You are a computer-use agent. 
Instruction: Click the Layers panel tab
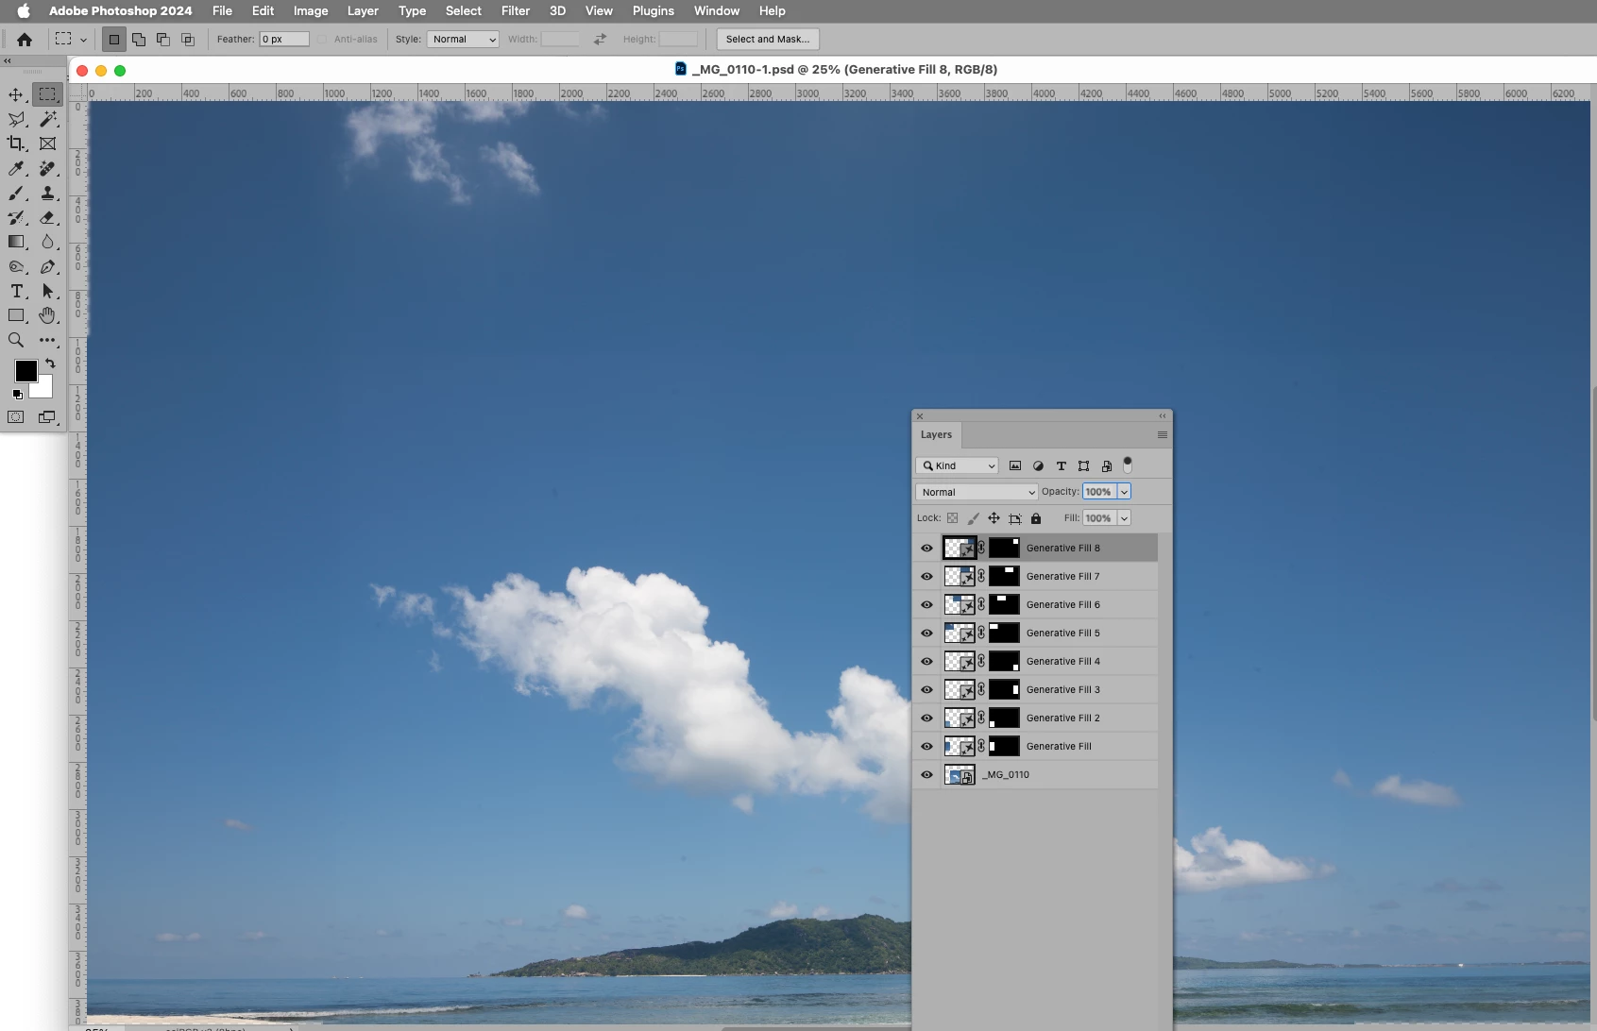(x=936, y=434)
